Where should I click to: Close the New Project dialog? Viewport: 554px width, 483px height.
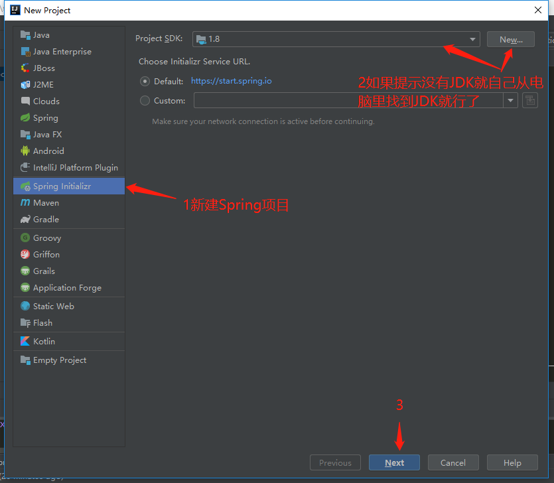pos(538,10)
